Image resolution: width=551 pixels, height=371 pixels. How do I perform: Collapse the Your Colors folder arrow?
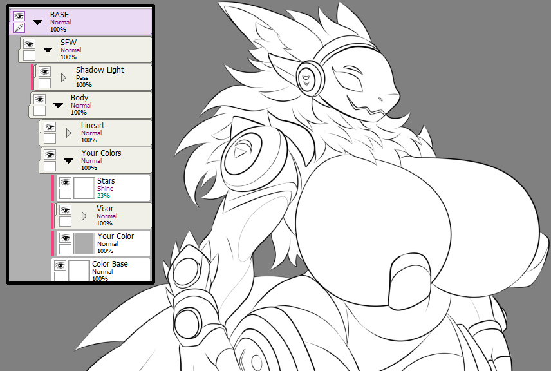pos(68,161)
